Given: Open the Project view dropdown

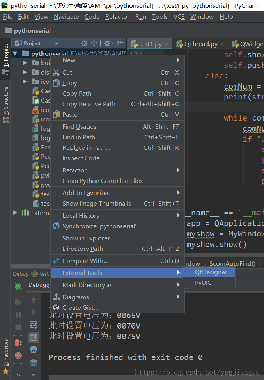Looking at the screenshot, I should coord(57,44).
